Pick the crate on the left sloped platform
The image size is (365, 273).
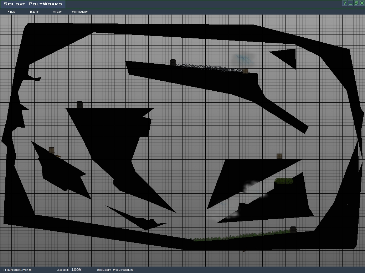click(52, 150)
